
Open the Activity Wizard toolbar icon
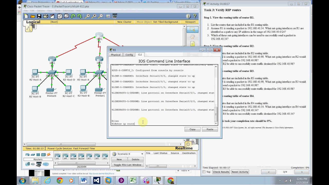click(52, 16)
